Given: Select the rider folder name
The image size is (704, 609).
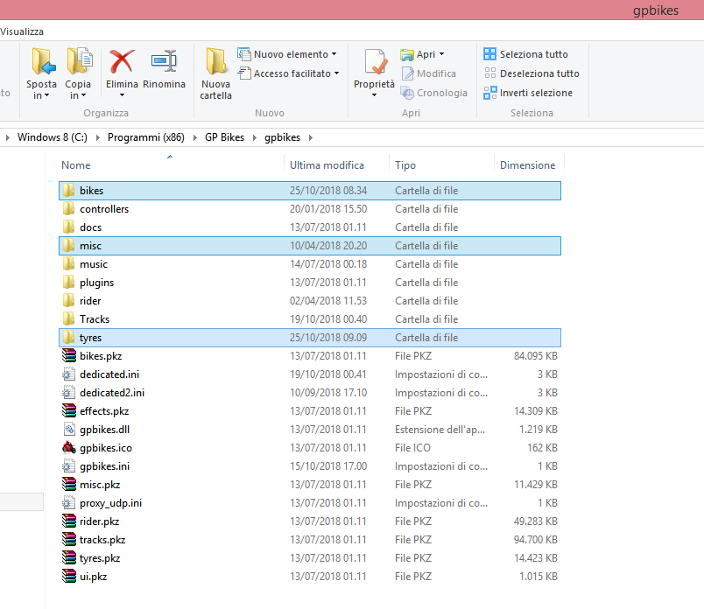Looking at the screenshot, I should click(x=90, y=301).
